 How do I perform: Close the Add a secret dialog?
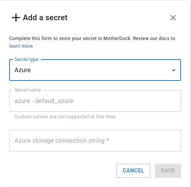(x=173, y=18)
